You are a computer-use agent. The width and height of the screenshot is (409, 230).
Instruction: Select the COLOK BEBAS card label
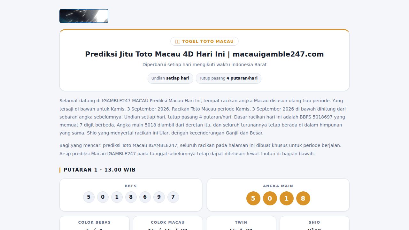[x=95, y=222]
